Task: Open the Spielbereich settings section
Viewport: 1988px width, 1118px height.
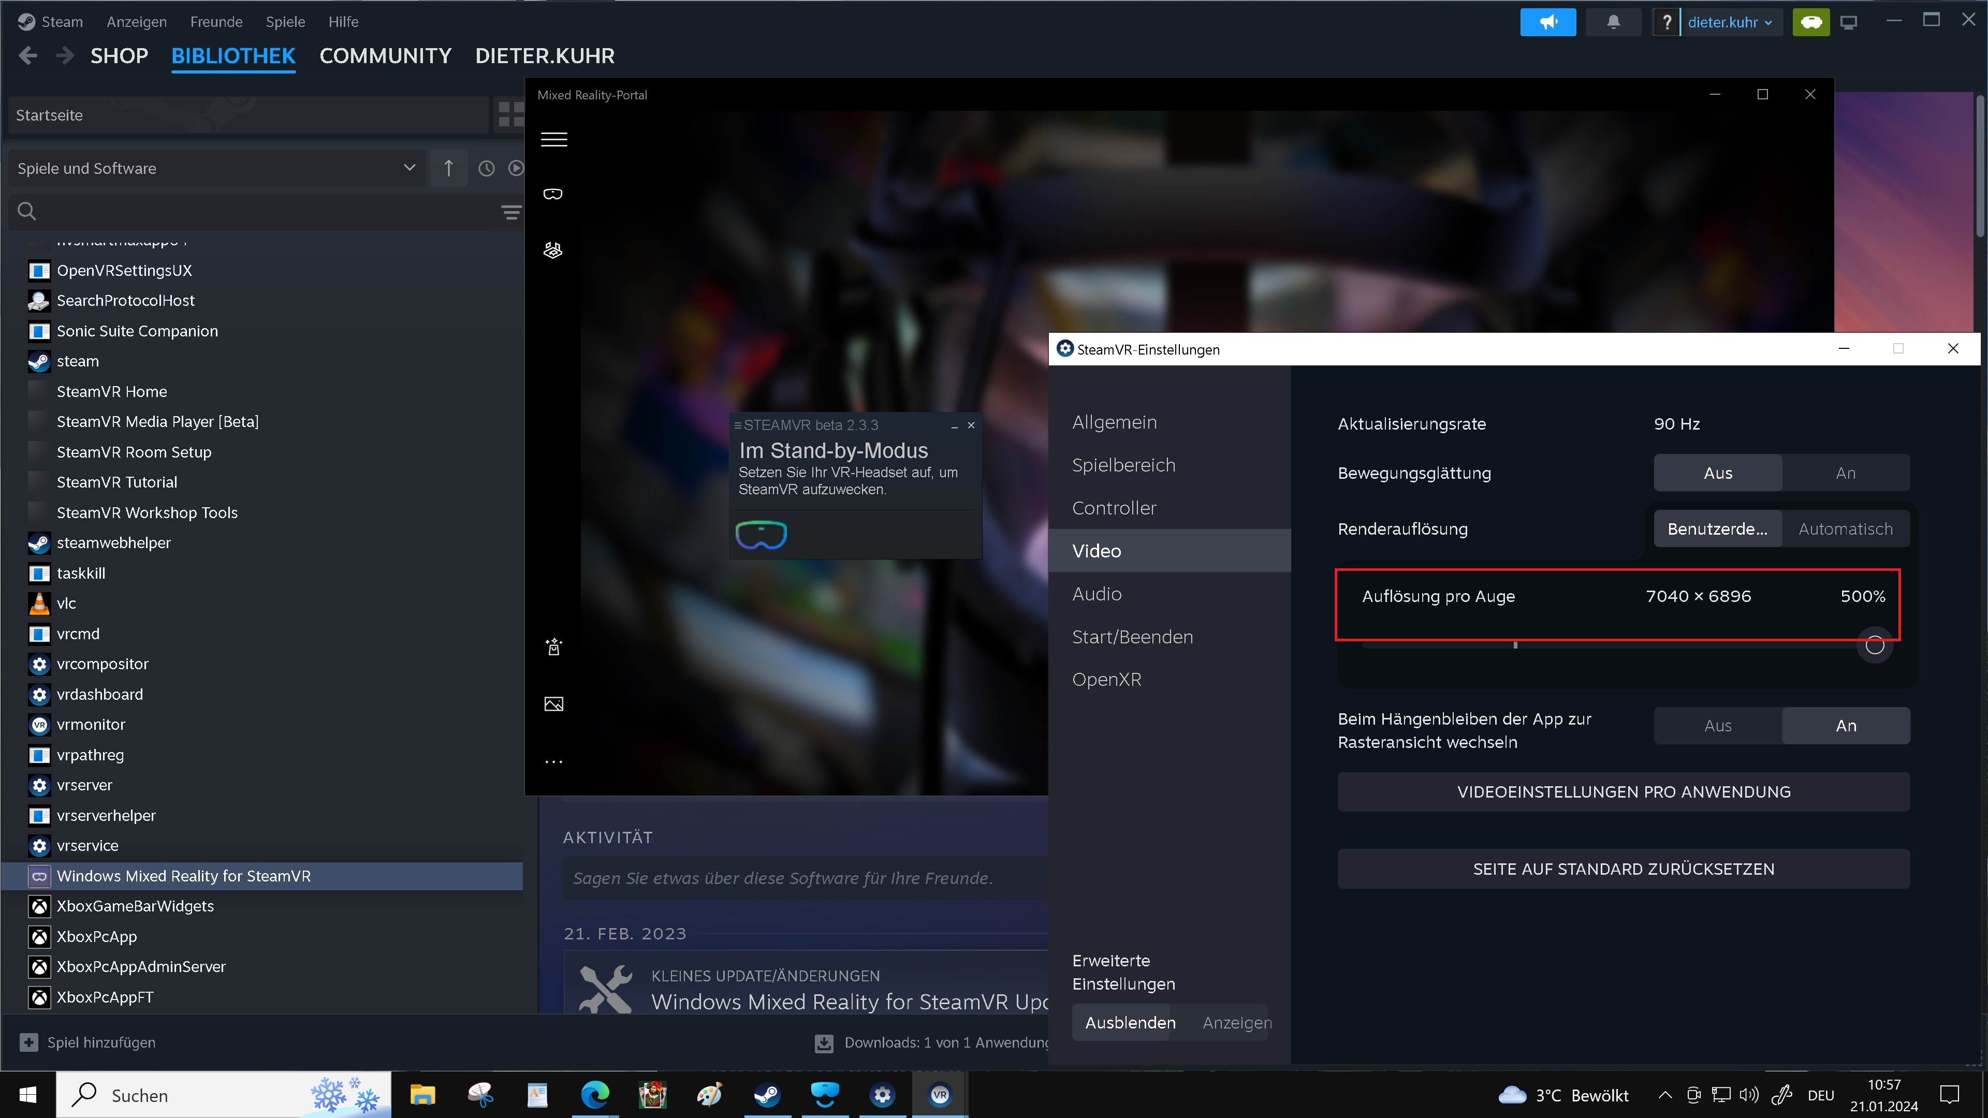Action: click(1169, 465)
